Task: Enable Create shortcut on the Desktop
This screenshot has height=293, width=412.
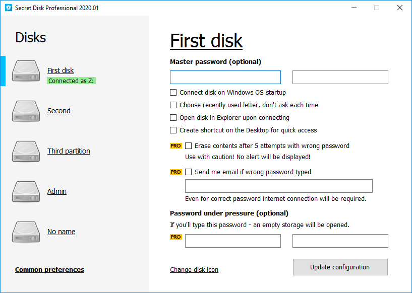Action: tap(173, 130)
